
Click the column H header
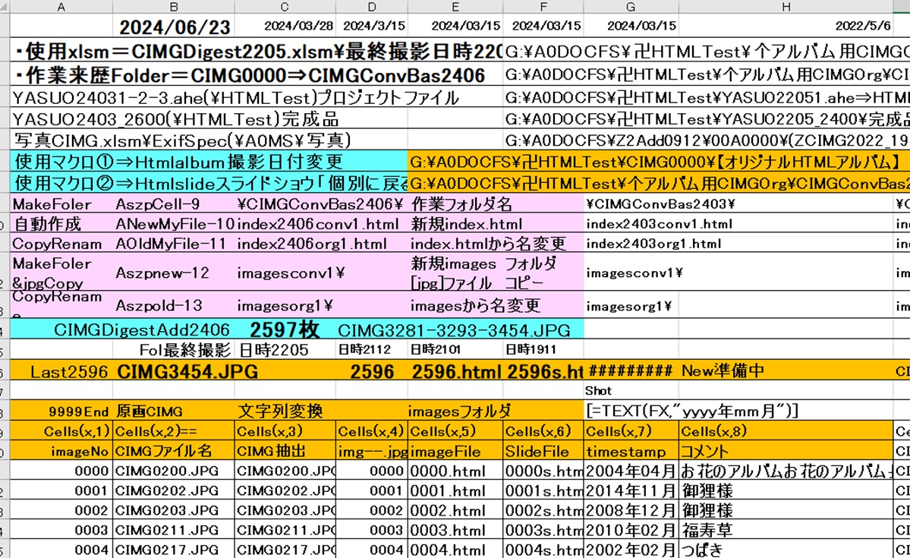pyautogui.click(x=786, y=7)
